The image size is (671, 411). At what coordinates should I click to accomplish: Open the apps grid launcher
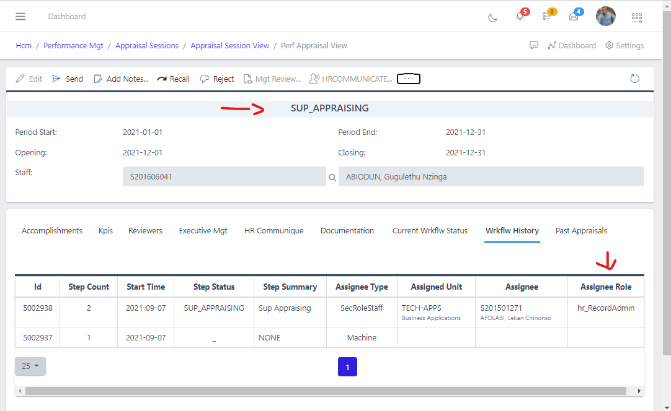click(x=637, y=17)
